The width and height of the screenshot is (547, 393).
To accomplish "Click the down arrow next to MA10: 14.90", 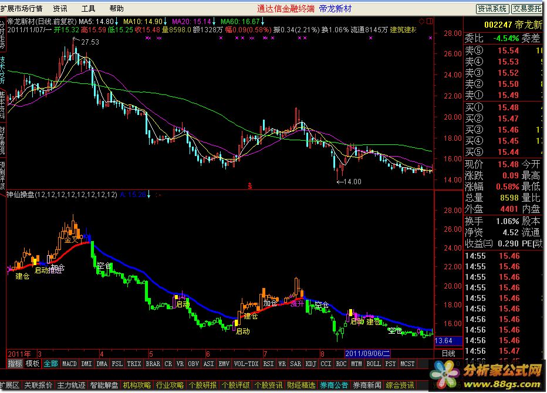I will (x=166, y=22).
